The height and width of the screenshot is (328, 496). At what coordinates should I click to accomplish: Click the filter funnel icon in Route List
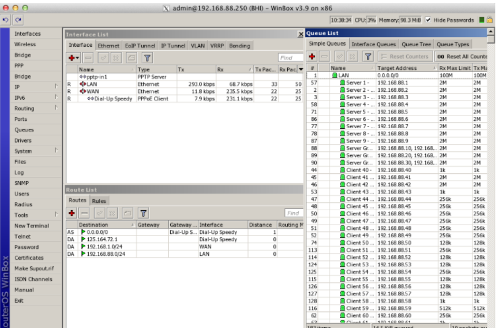click(x=143, y=213)
